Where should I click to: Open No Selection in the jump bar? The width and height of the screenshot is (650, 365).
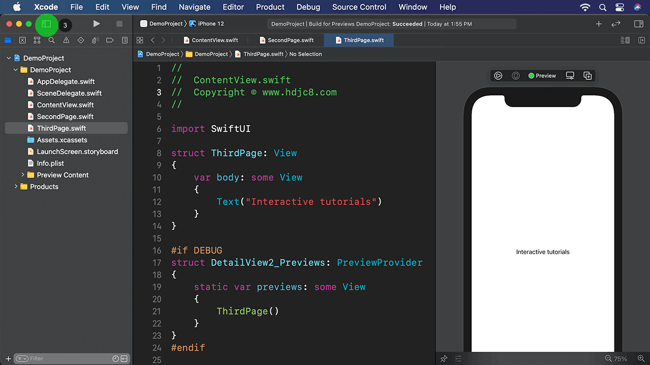(306, 54)
